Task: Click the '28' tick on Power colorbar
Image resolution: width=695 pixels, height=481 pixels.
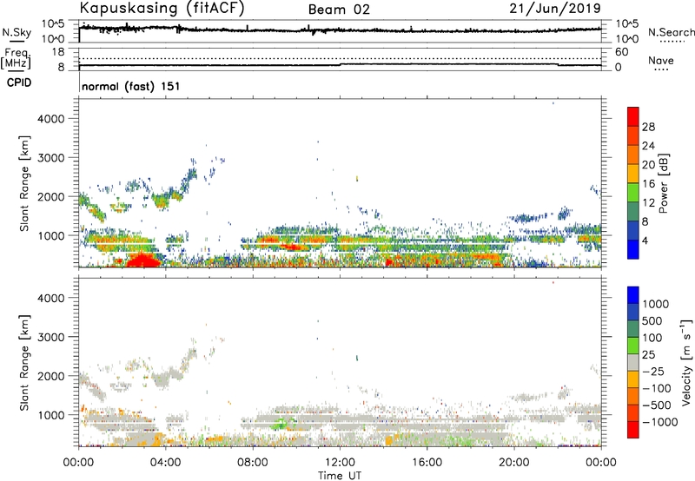Action: [x=648, y=127]
